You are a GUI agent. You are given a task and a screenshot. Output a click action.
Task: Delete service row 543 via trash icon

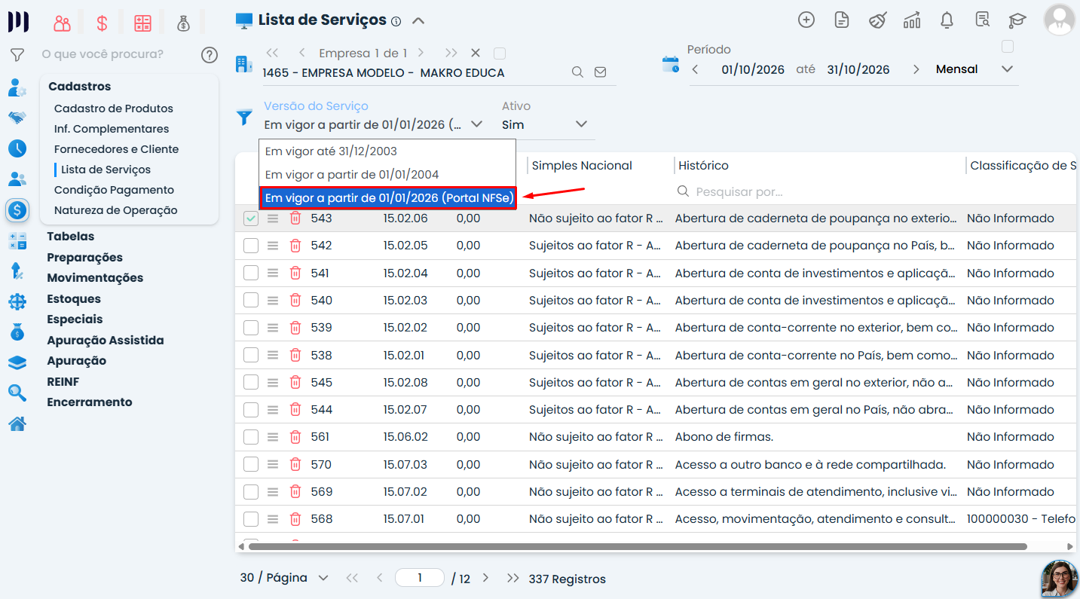295,218
